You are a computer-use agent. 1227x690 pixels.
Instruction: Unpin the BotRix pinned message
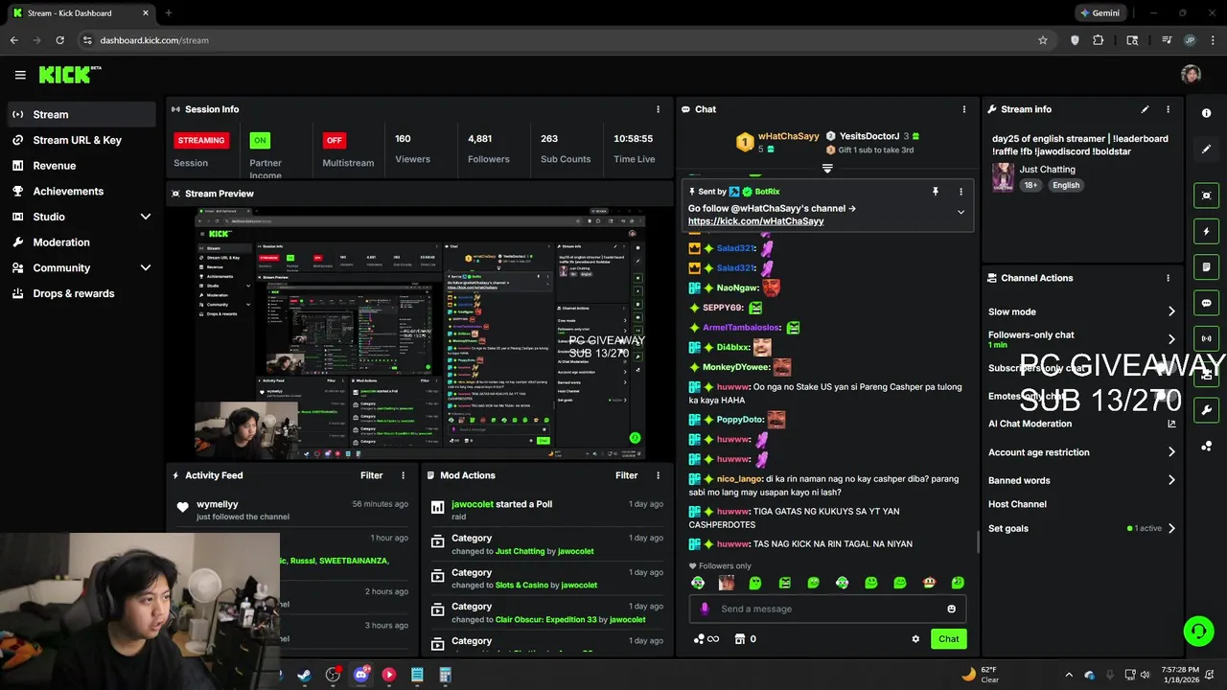936,192
